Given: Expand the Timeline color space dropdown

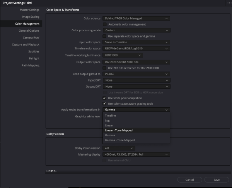Looking at the screenshot, I should [x=136, y=48].
